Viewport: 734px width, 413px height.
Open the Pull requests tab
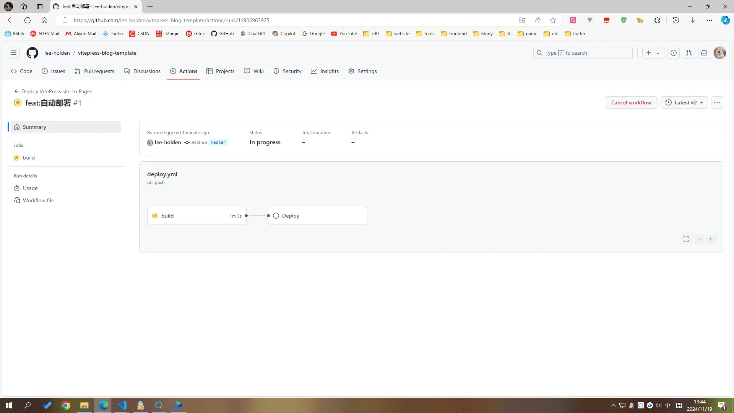[94, 71]
